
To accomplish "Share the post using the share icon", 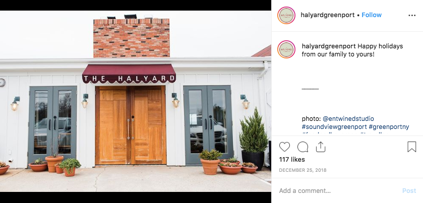I will [321, 147].
